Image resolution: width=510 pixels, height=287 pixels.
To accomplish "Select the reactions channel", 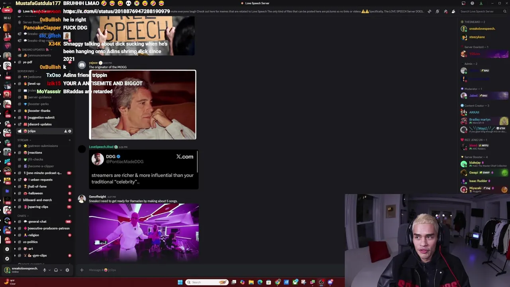I will 44,153.
